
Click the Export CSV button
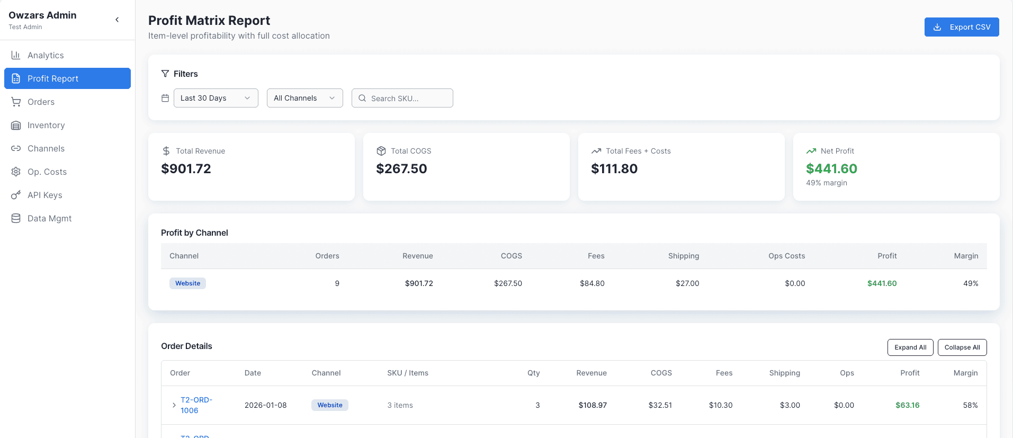click(962, 27)
